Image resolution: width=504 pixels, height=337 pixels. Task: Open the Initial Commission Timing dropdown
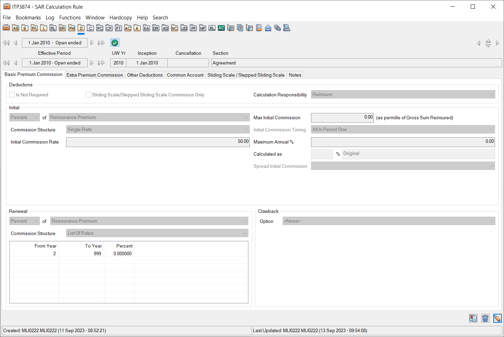click(x=403, y=130)
